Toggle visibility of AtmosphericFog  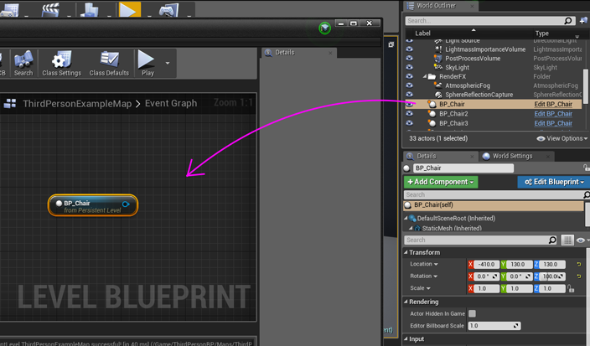point(409,85)
